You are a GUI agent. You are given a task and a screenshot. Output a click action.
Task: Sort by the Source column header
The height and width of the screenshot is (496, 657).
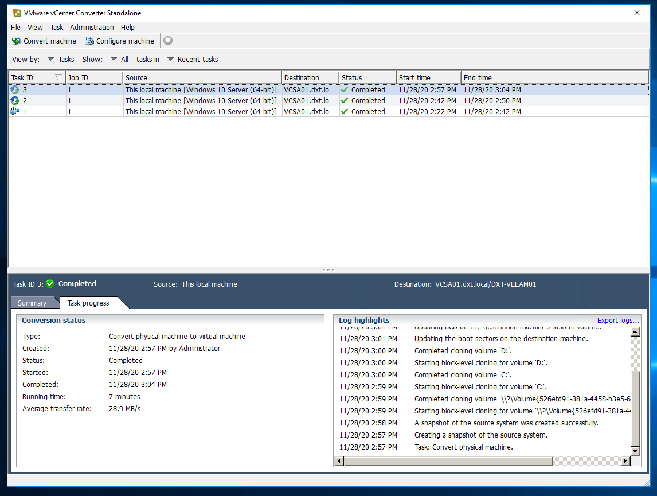point(202,77)
